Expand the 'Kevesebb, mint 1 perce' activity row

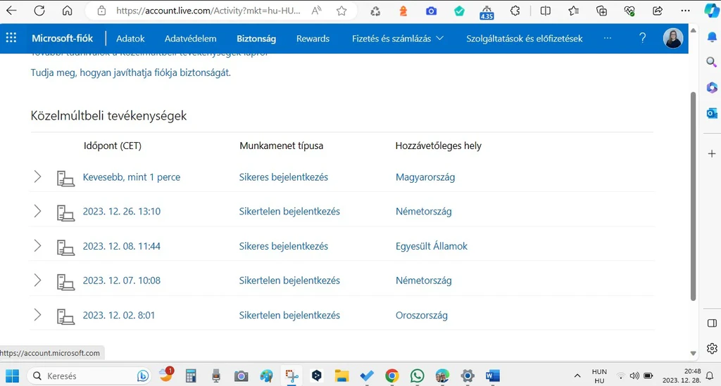pos(38,177)
